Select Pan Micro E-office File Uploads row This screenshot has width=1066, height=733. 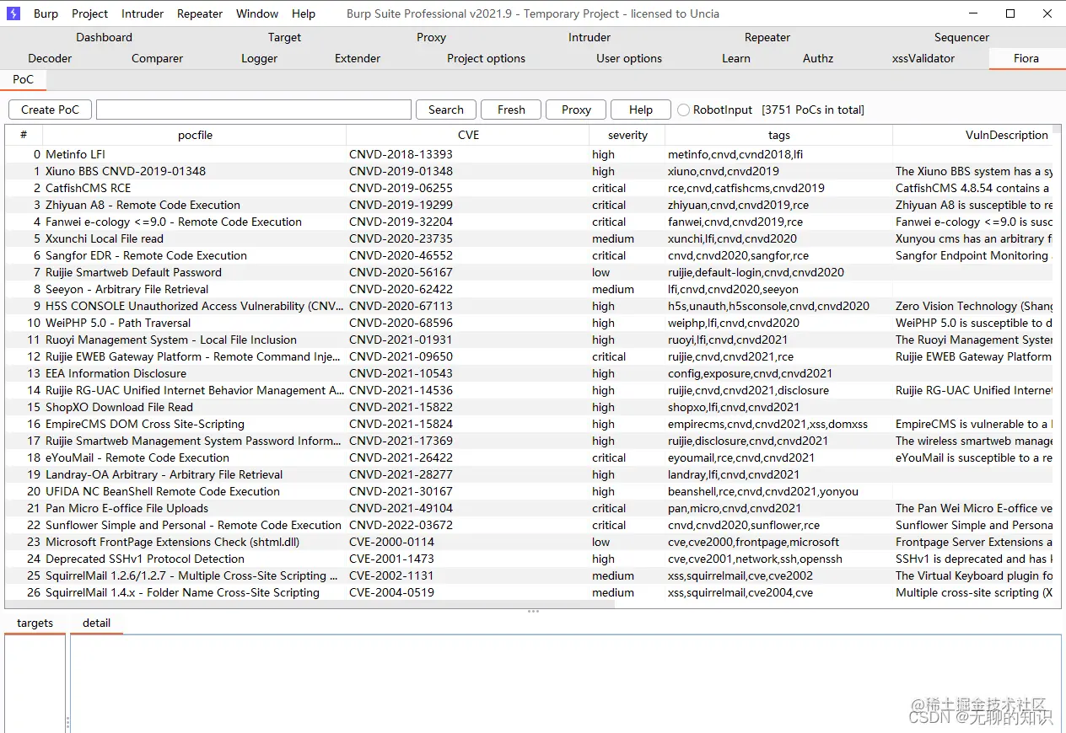click(529, 508)
